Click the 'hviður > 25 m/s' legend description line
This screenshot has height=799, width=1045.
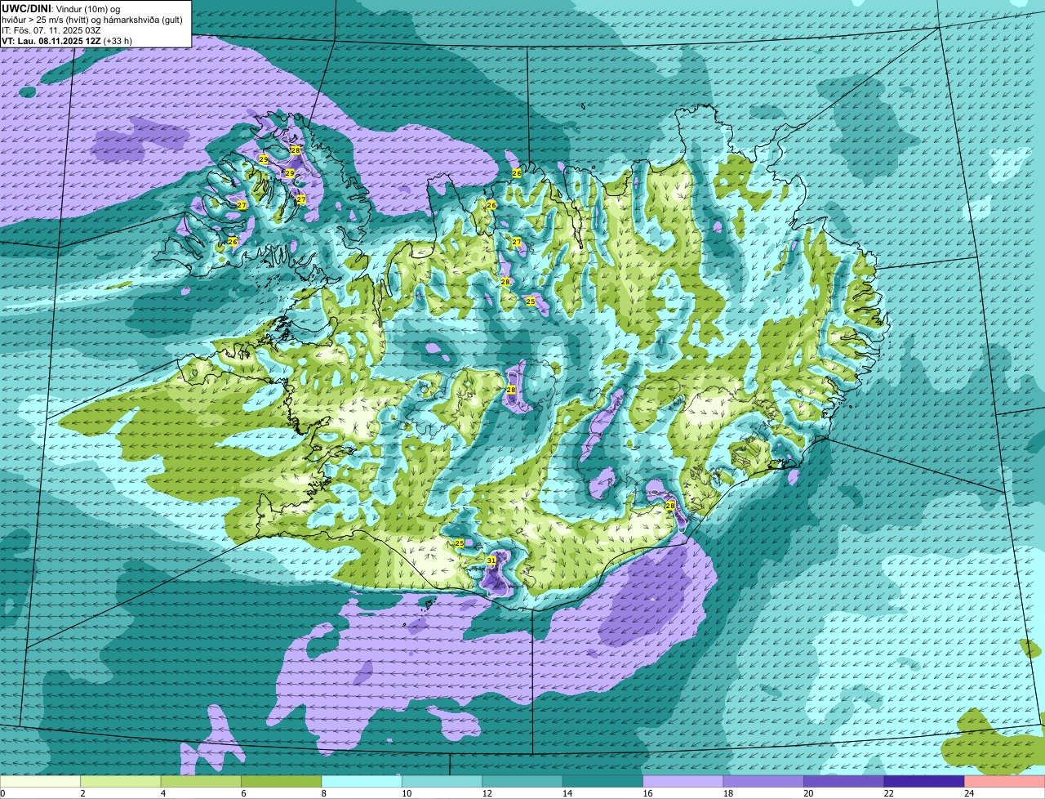[x=92, y=20]
